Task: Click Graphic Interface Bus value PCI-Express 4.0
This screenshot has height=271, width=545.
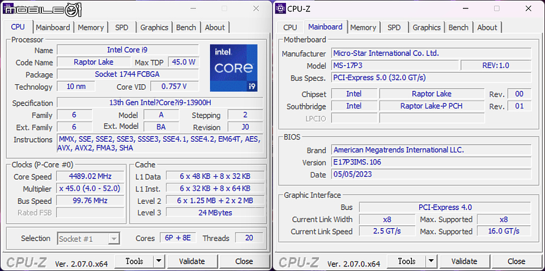Action: [x=445, y=207]
